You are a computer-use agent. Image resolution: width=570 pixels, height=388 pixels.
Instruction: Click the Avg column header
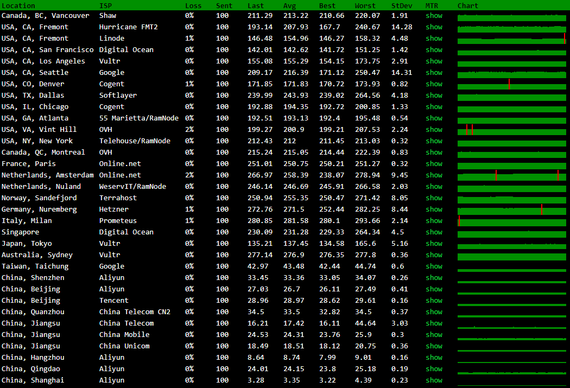coord(290,6)
